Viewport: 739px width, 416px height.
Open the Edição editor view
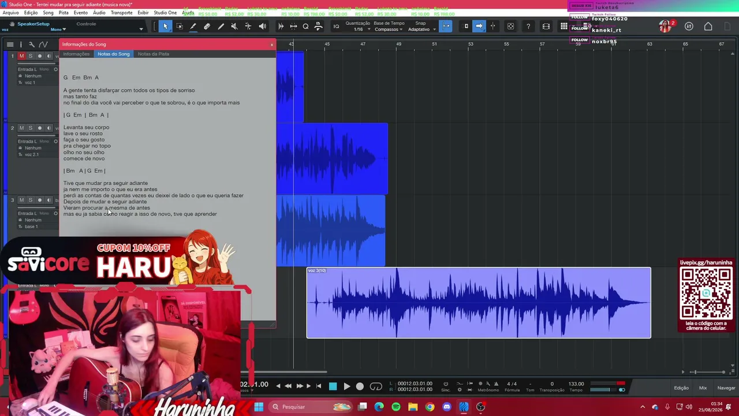(x=681, y=388)
